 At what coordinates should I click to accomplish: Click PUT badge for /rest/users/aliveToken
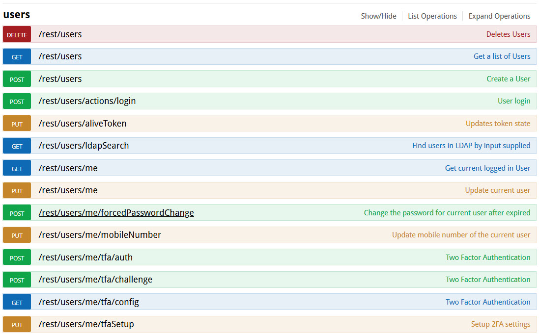click(x=17, y=124)
